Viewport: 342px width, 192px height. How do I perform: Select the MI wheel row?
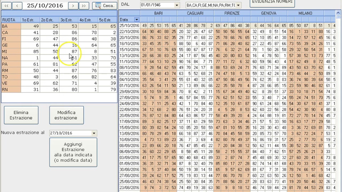point(59,51)
